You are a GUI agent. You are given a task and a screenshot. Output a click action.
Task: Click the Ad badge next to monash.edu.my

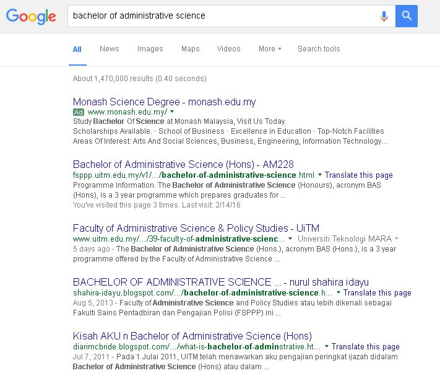click(79, 112)
